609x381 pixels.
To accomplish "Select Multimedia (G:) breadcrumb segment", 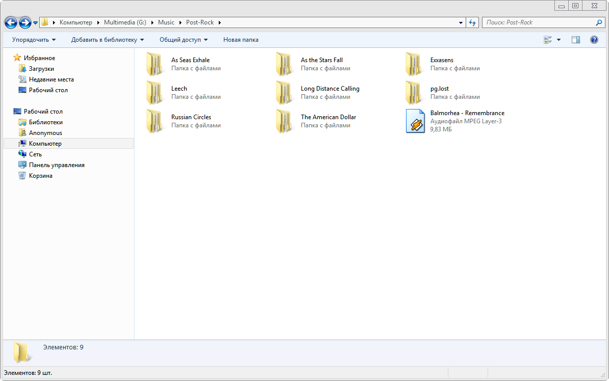I will click(x=125, y=22).
